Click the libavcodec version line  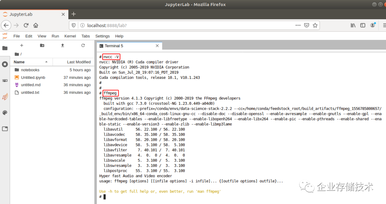[144, 134]
